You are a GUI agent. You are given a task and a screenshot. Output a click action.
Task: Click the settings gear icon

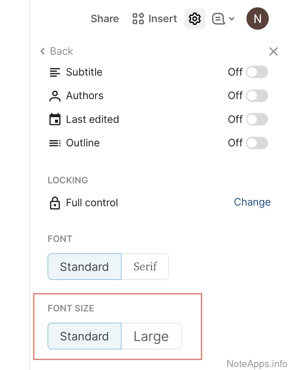coord(195,19)
